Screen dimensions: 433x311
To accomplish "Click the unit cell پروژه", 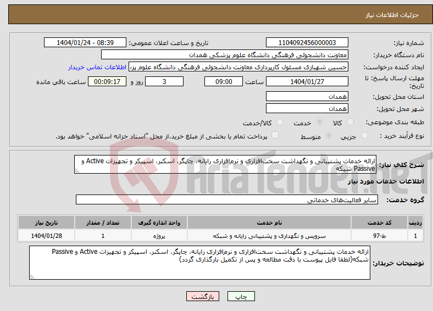I will pos(159,236).
